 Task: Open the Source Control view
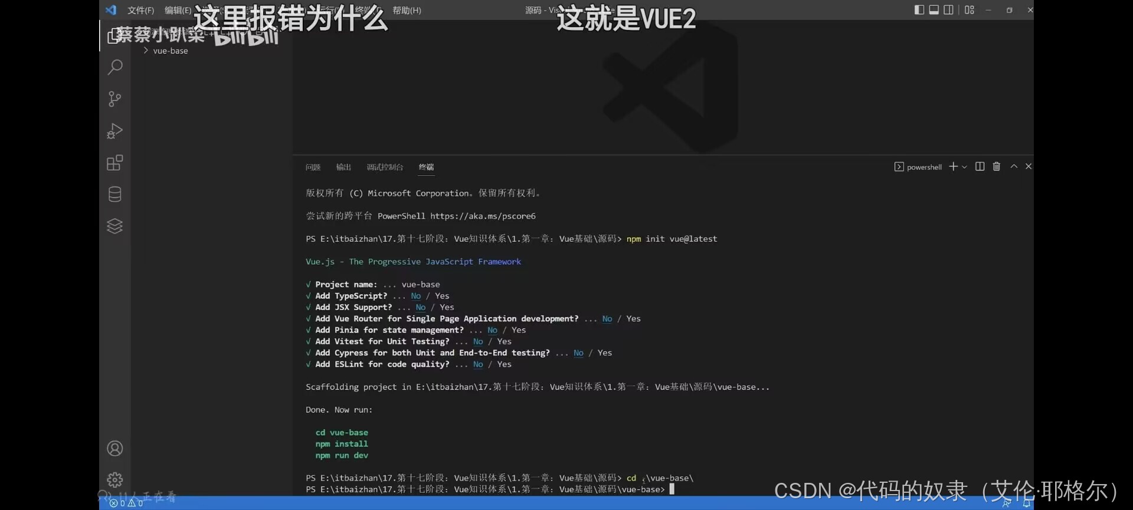[x=114, y=99]
